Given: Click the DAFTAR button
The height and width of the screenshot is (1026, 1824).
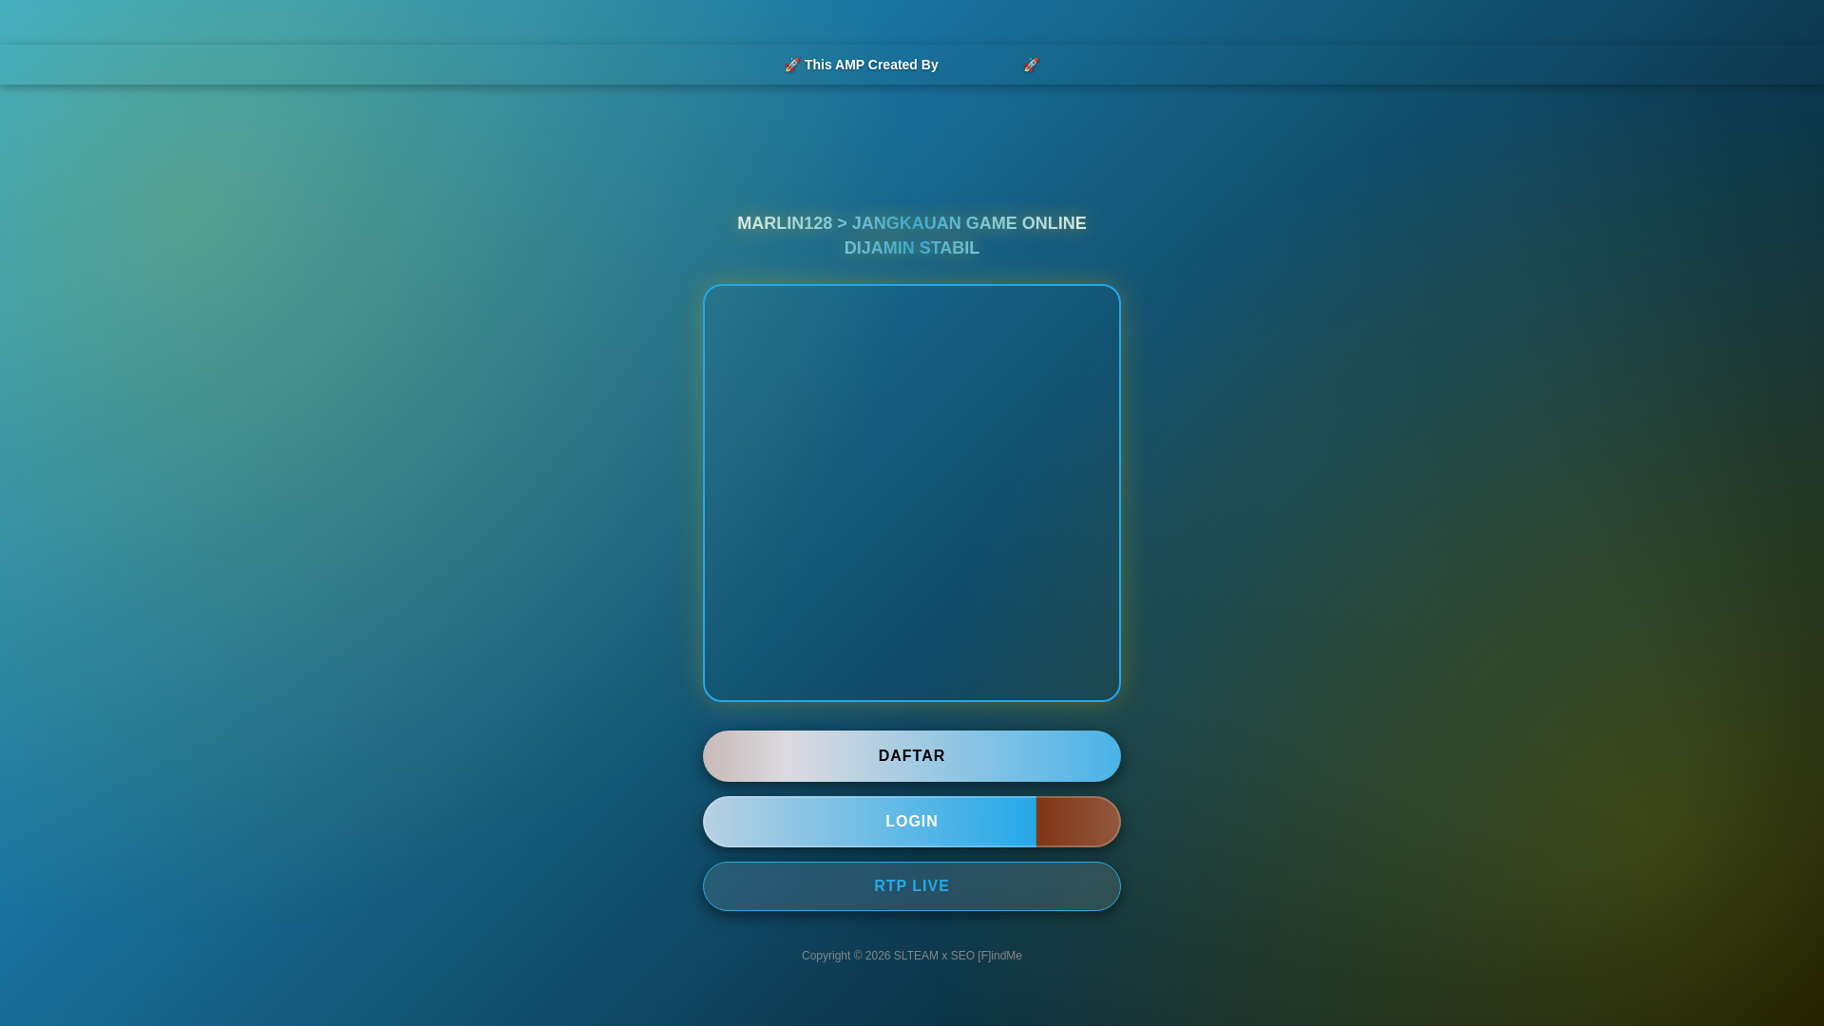Looking at the screenshot, I should click(x=912, y=756).
